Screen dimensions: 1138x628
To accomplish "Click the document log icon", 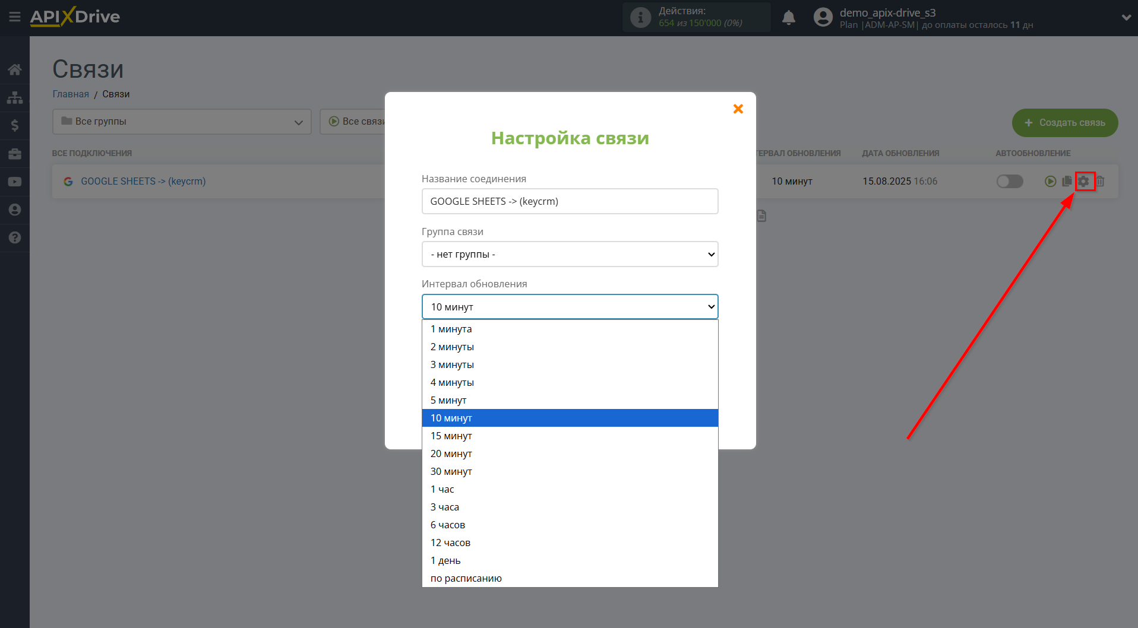I will click(762, 216).
